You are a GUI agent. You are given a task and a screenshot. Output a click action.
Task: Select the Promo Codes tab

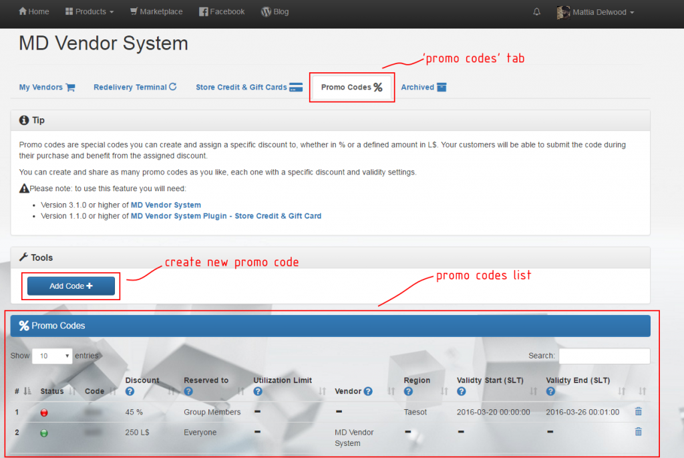(351, 88)
